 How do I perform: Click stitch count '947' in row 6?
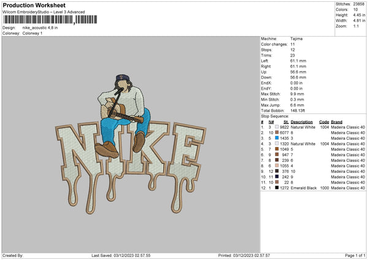(x=285, y=155)
